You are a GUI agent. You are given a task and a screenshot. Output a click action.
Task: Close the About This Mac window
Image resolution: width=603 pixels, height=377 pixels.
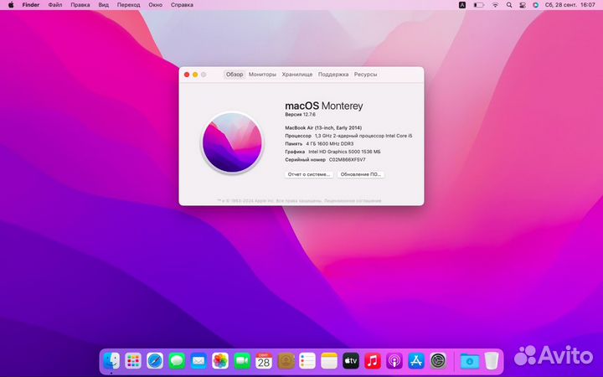187,75
